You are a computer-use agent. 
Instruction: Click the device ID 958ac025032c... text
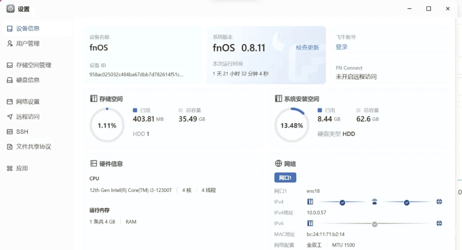point(137,74)
